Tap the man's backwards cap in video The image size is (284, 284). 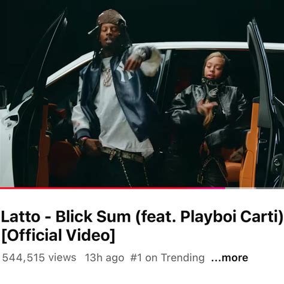(110, 19)
